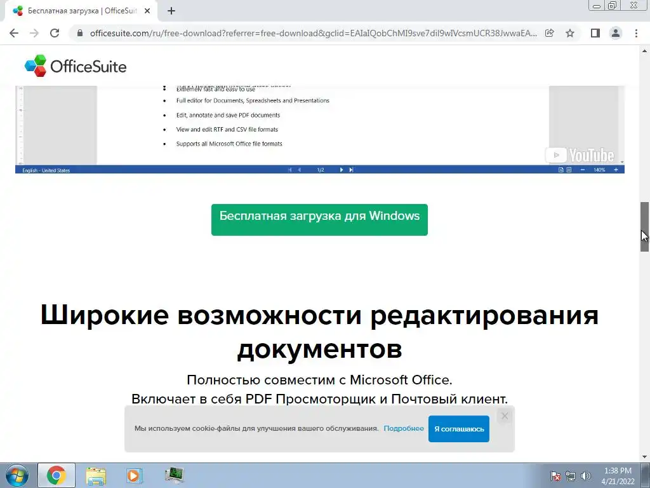Click zoom in plus in video
The width and height of the screenshot is (650, 488).
tap(616, 170)
